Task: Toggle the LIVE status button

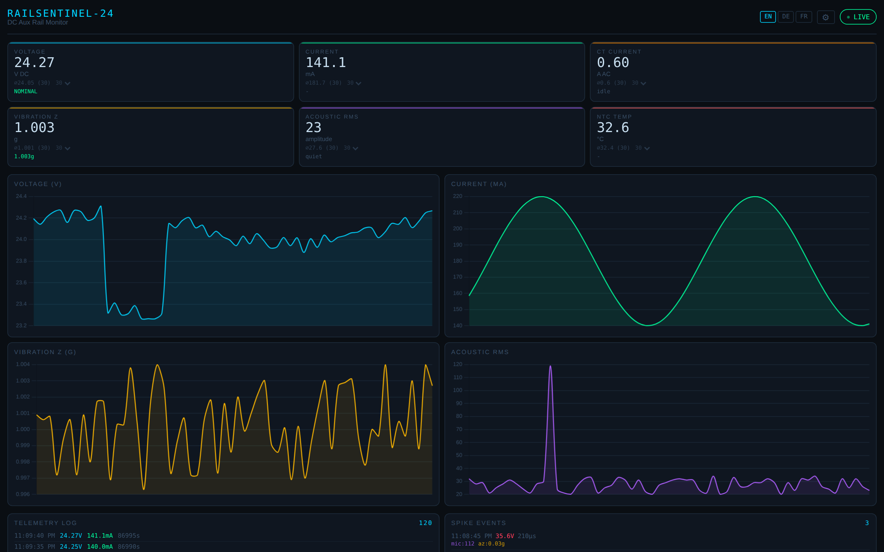Action: pyautogui.click(x=858, y=17)
